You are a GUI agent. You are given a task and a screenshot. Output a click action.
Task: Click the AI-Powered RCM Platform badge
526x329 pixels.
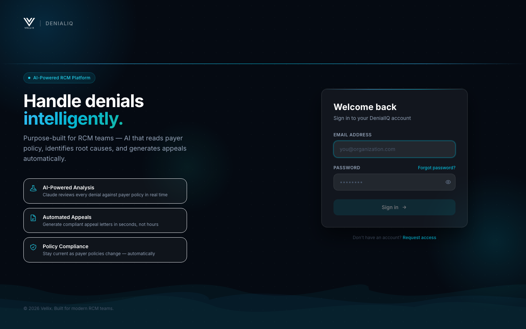[x=59, y=78]
